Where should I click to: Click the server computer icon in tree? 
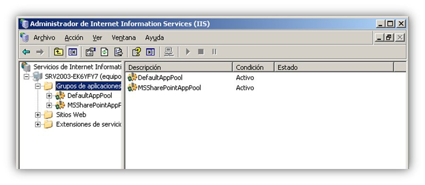[x=37, y=77]
